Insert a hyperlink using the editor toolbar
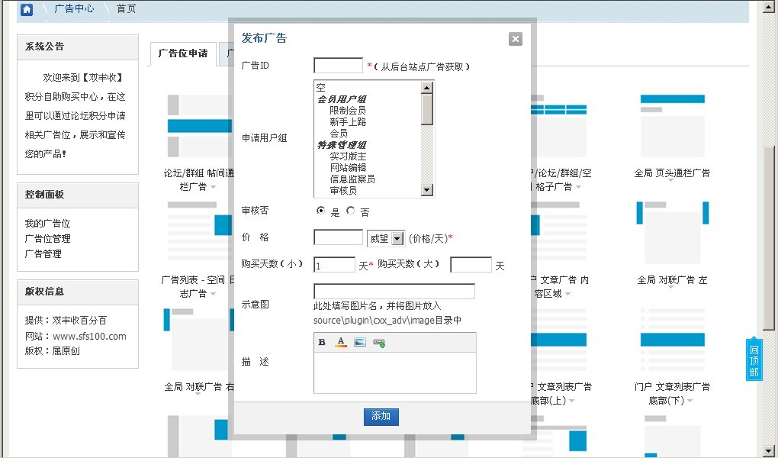This screenshot has height=458, width=778. tap(378, 342)
